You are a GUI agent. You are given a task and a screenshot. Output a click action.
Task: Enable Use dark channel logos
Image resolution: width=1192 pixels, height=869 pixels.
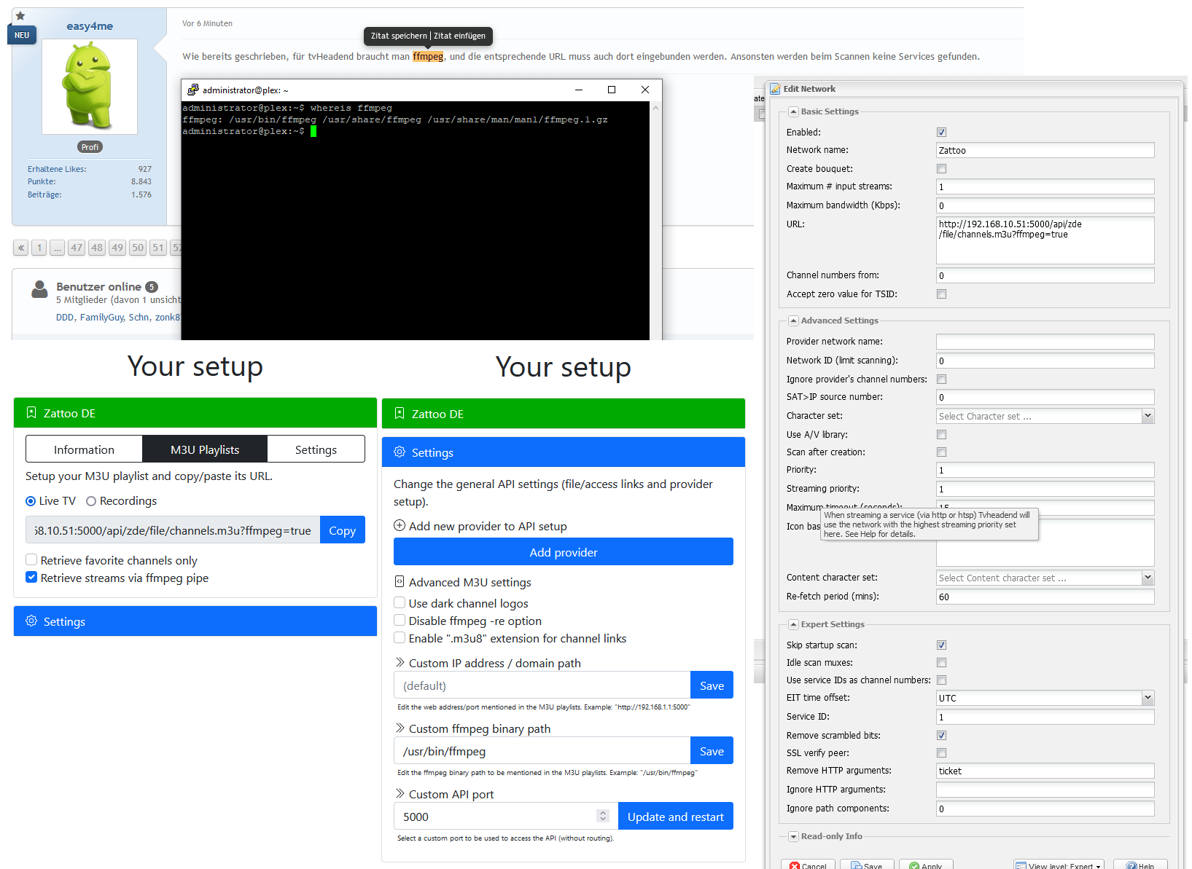400,602
